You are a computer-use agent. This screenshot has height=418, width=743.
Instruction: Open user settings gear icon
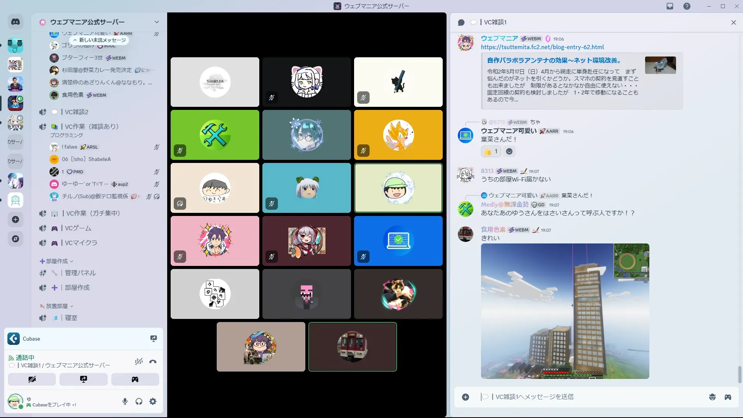tap(153, 401)
